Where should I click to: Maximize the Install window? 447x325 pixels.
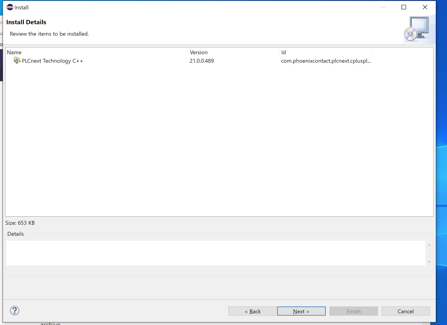[x=404, y=7]
